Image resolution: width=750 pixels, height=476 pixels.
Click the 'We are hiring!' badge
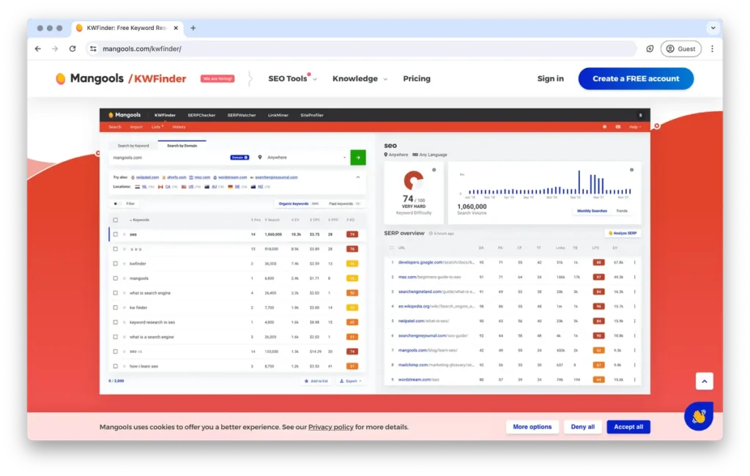[218, 78]
